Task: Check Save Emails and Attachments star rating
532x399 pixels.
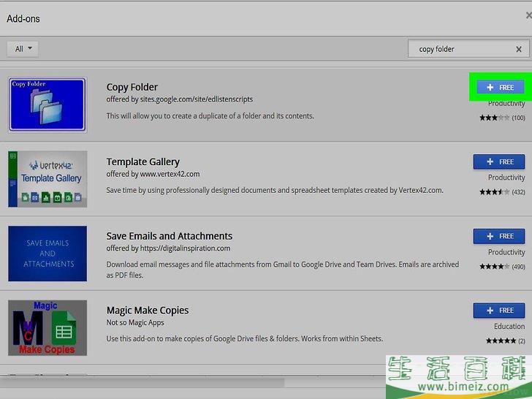Action: 501,267
